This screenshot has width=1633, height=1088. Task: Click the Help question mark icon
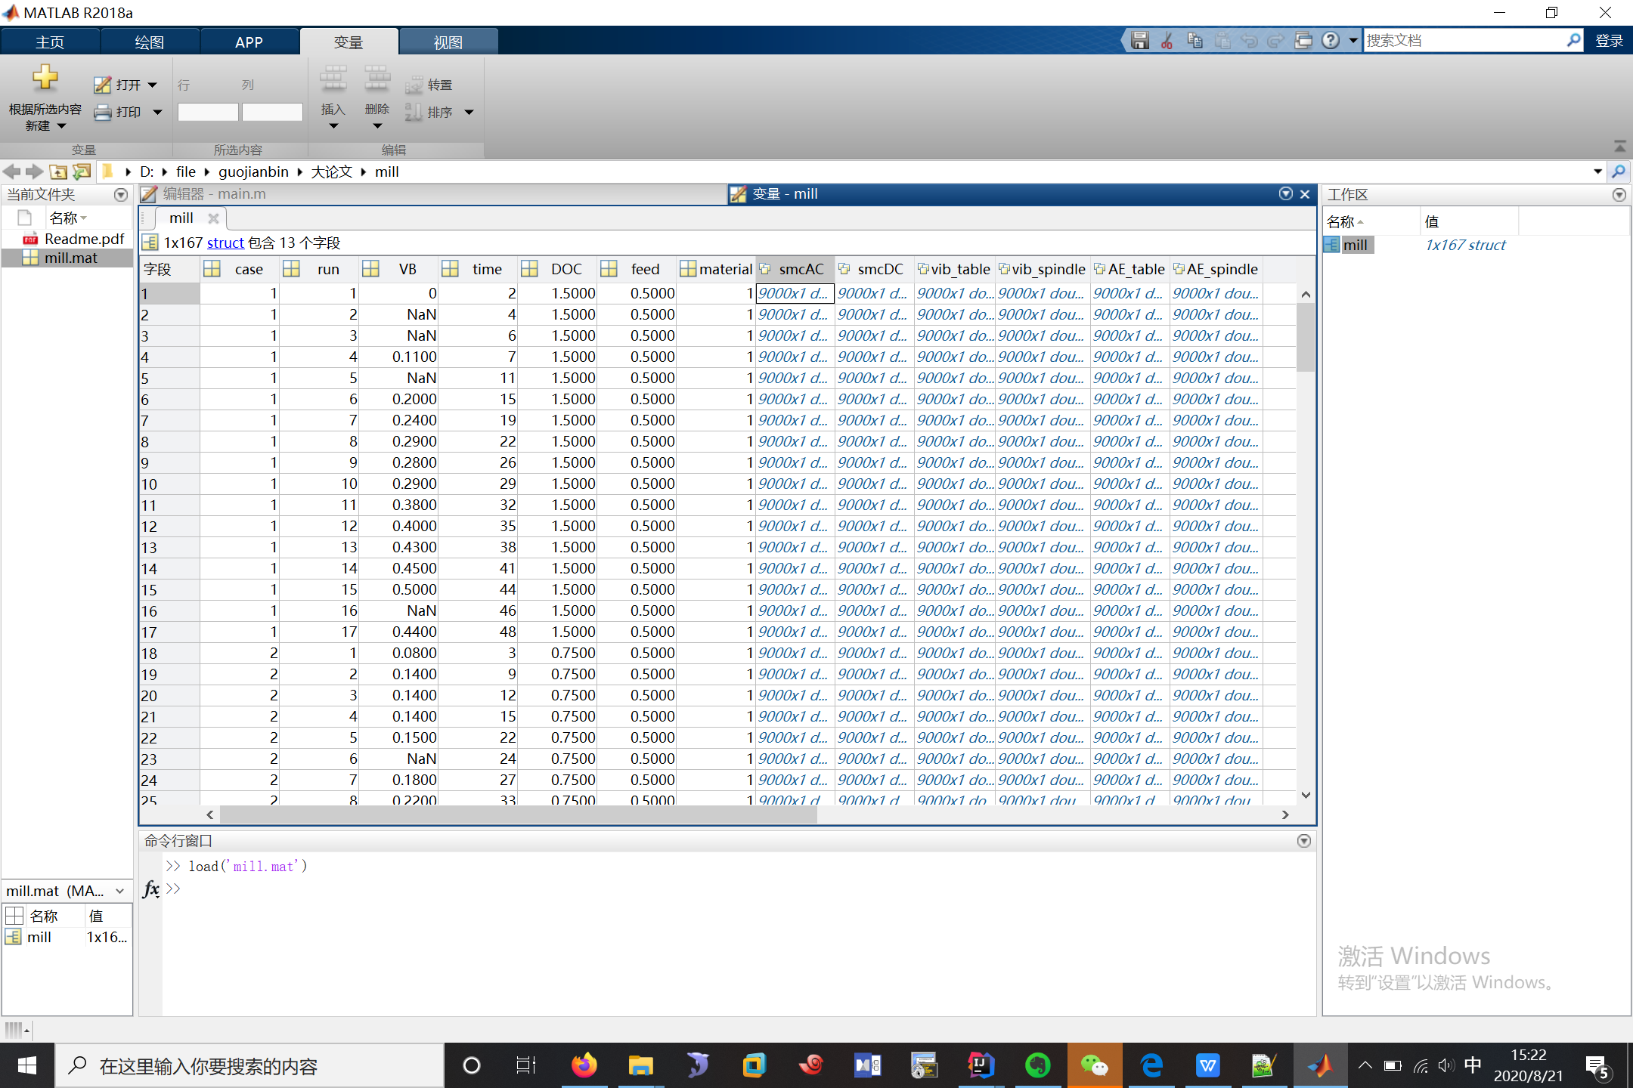tap(1331, 41)
